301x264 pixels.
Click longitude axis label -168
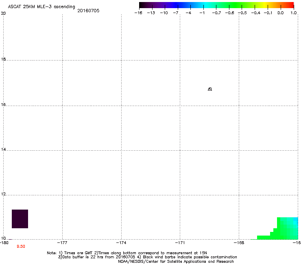click(x=239, y=243)
